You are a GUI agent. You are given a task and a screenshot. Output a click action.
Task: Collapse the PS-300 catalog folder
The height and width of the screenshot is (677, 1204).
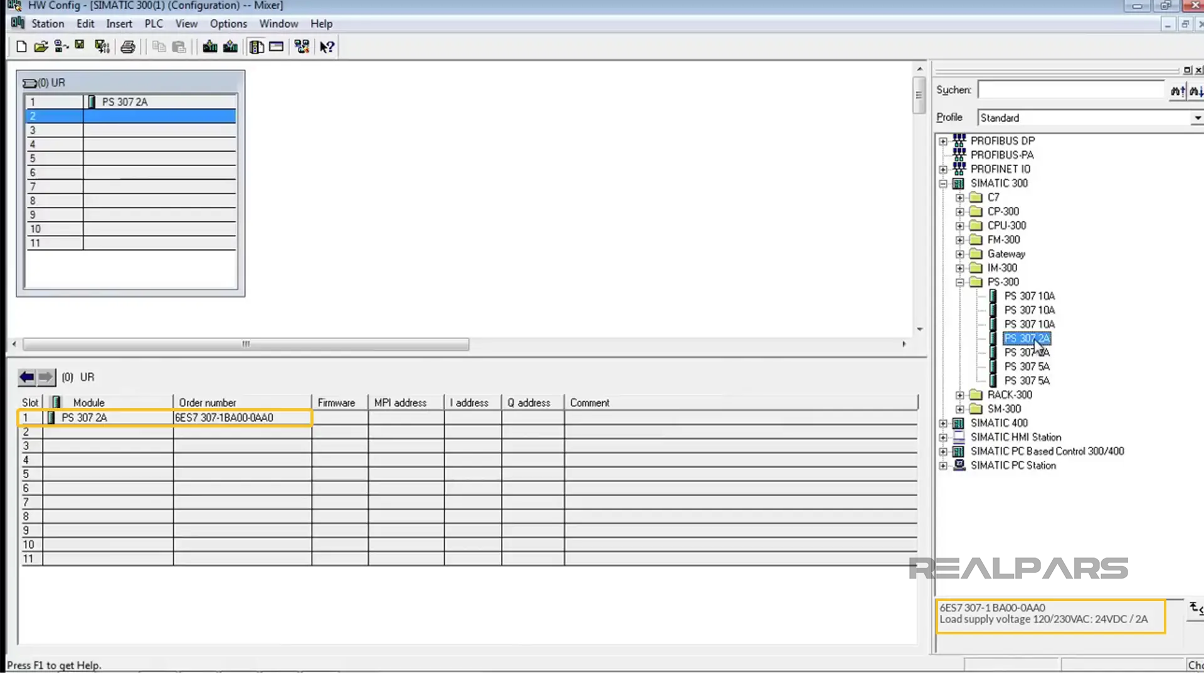(960, 282)
